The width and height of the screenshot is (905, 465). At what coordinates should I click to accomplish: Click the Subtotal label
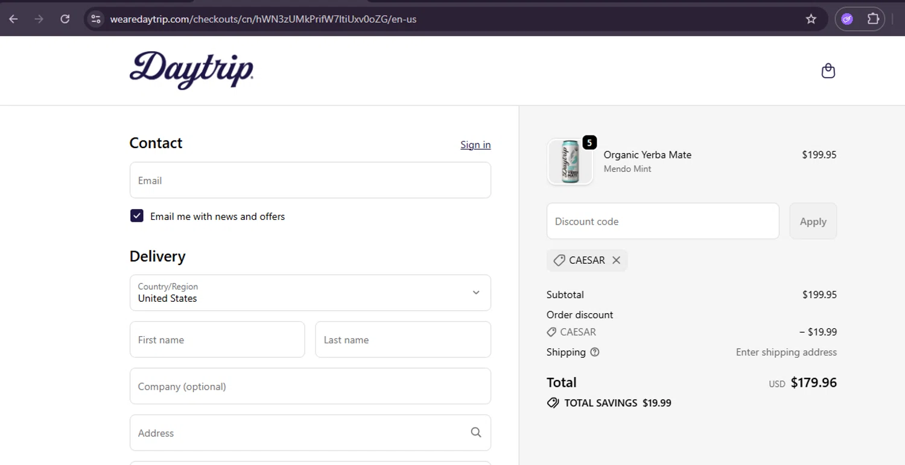point(565,295)
